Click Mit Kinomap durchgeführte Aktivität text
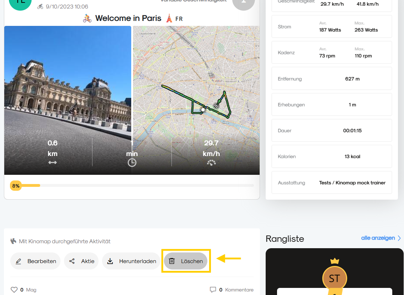The height and width of the screenshot is (295, 404). [x=65, y=241]
